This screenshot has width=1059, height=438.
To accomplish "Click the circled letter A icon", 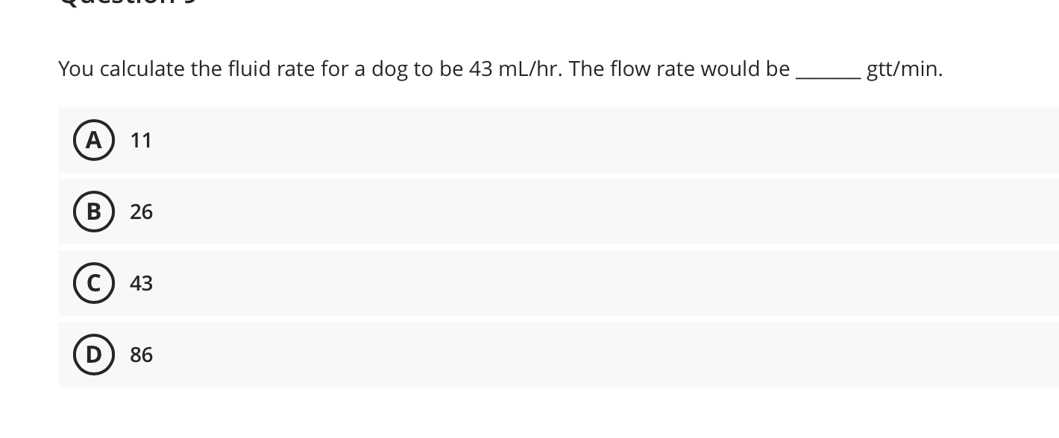I will click(x=94, y=140).
